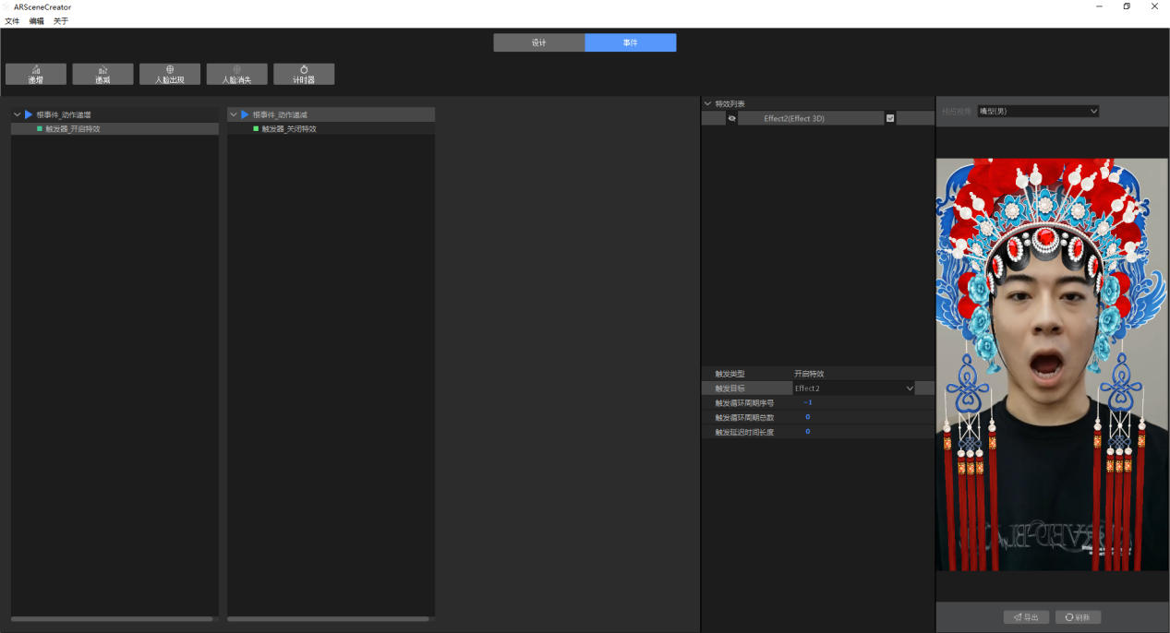Screen dimensions: 1170x633
Task: Click the blue play icon of 根事件_动作递增
Action: click(x=29, y=114)
